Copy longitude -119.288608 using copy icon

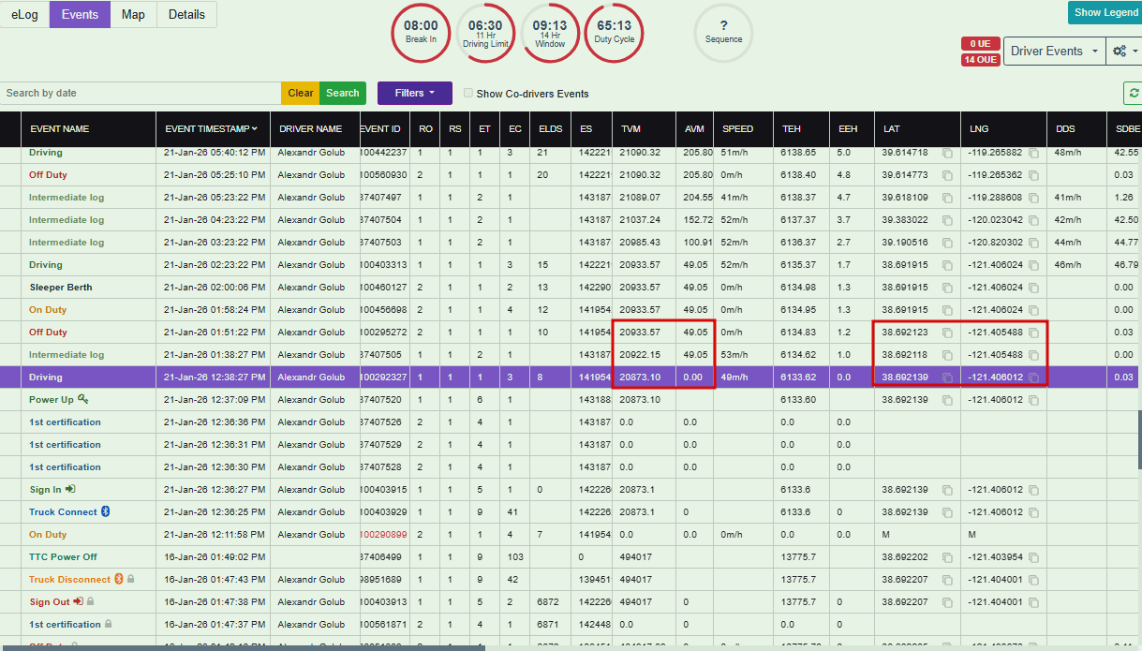[1034, 198]
